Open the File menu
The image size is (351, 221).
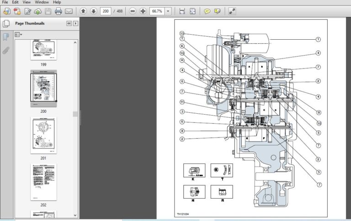[5, 2]
